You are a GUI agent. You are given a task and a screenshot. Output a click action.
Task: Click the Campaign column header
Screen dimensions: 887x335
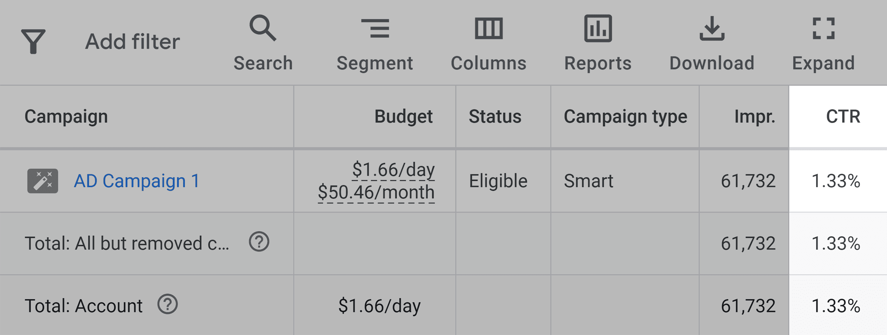pyautogui.click(x=66, y=116)
